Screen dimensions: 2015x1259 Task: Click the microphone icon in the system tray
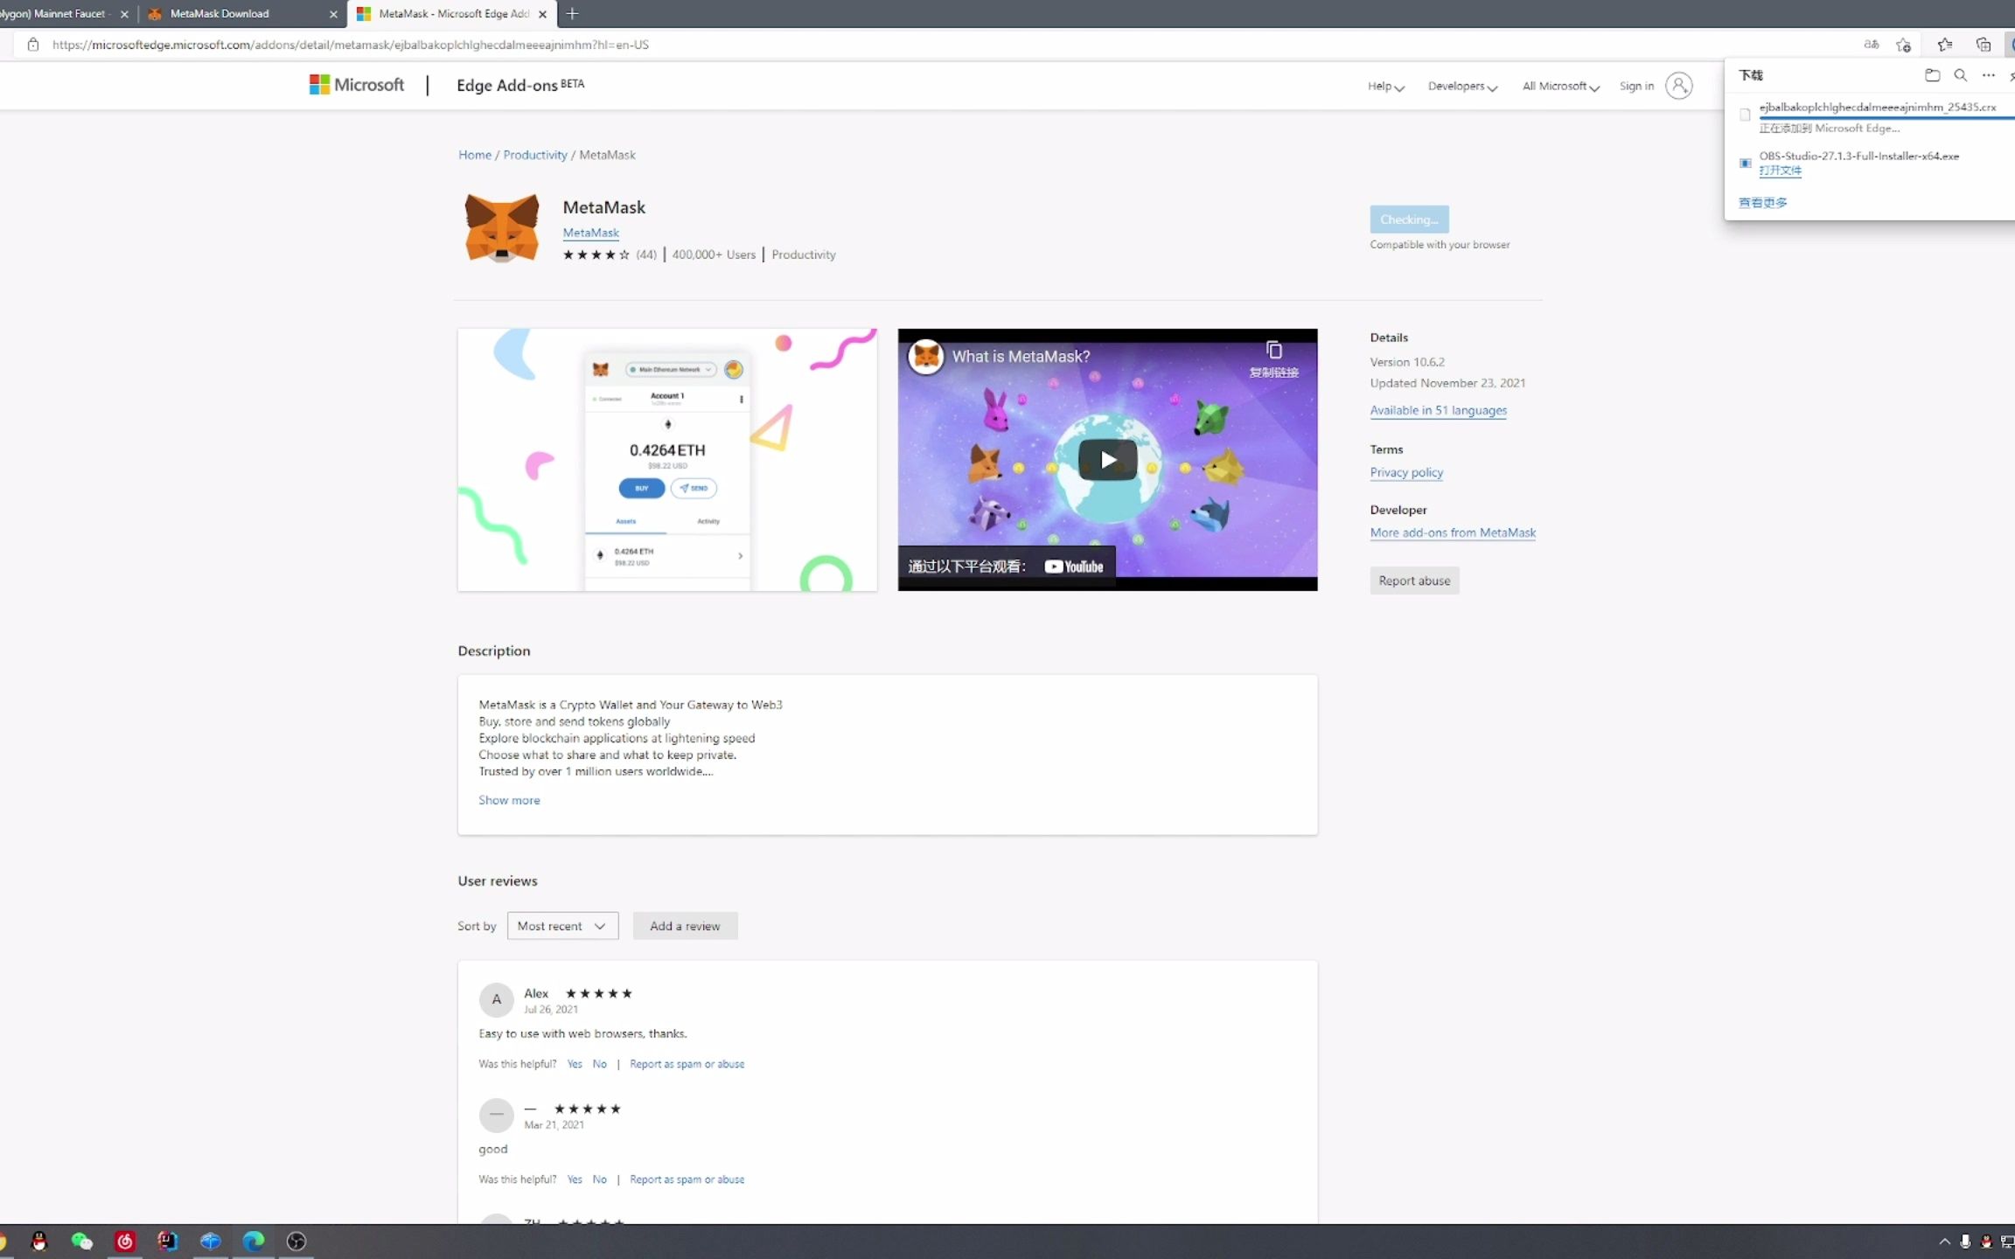click(x=1965, y=1242)
